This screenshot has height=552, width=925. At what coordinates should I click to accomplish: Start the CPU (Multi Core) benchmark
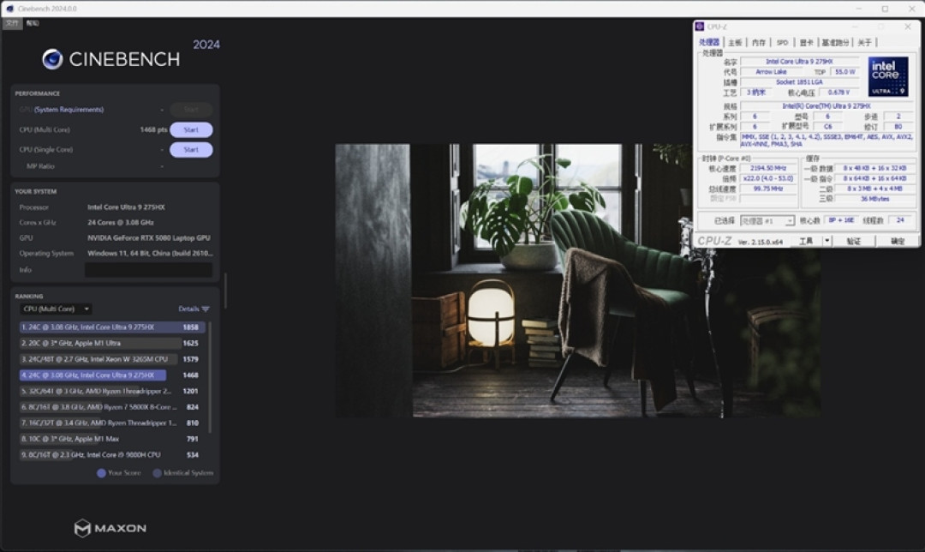point(191,130)
